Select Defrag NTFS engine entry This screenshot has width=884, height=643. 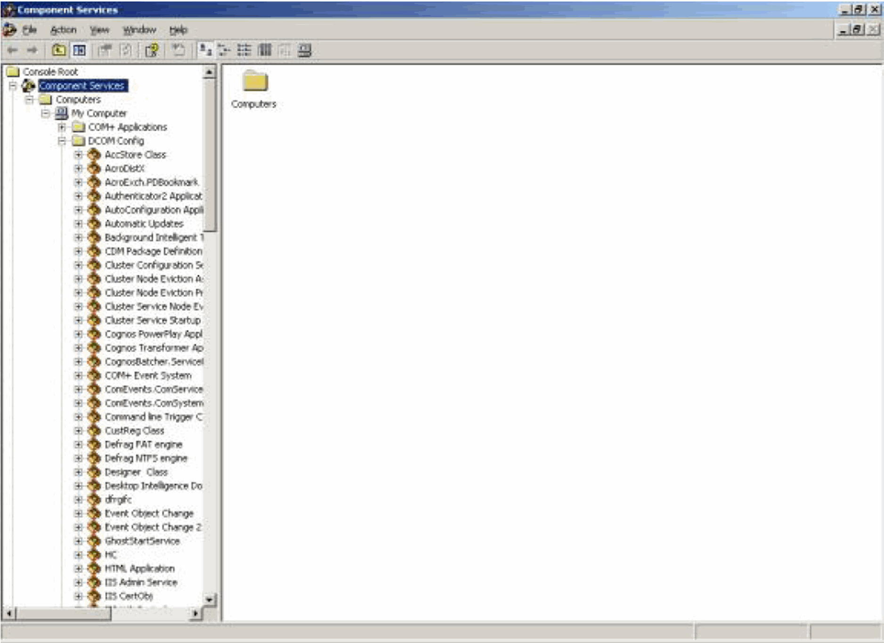click(x=146, y=458)
